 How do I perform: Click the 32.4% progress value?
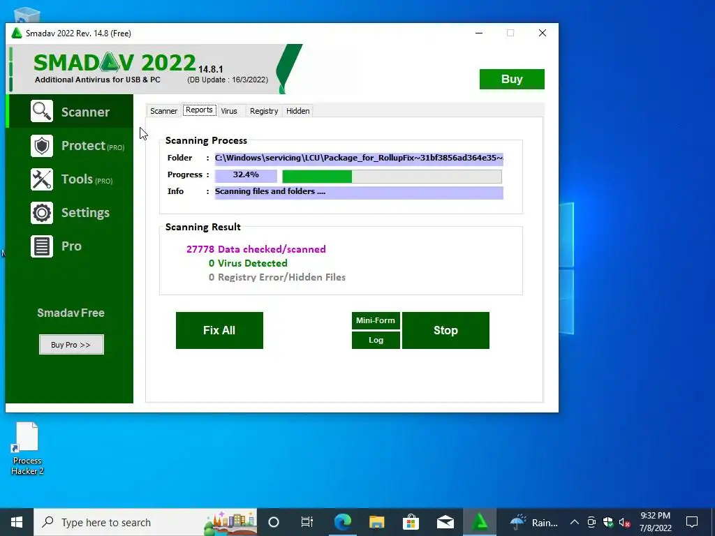pyautogui.click(x=246, y=175)
